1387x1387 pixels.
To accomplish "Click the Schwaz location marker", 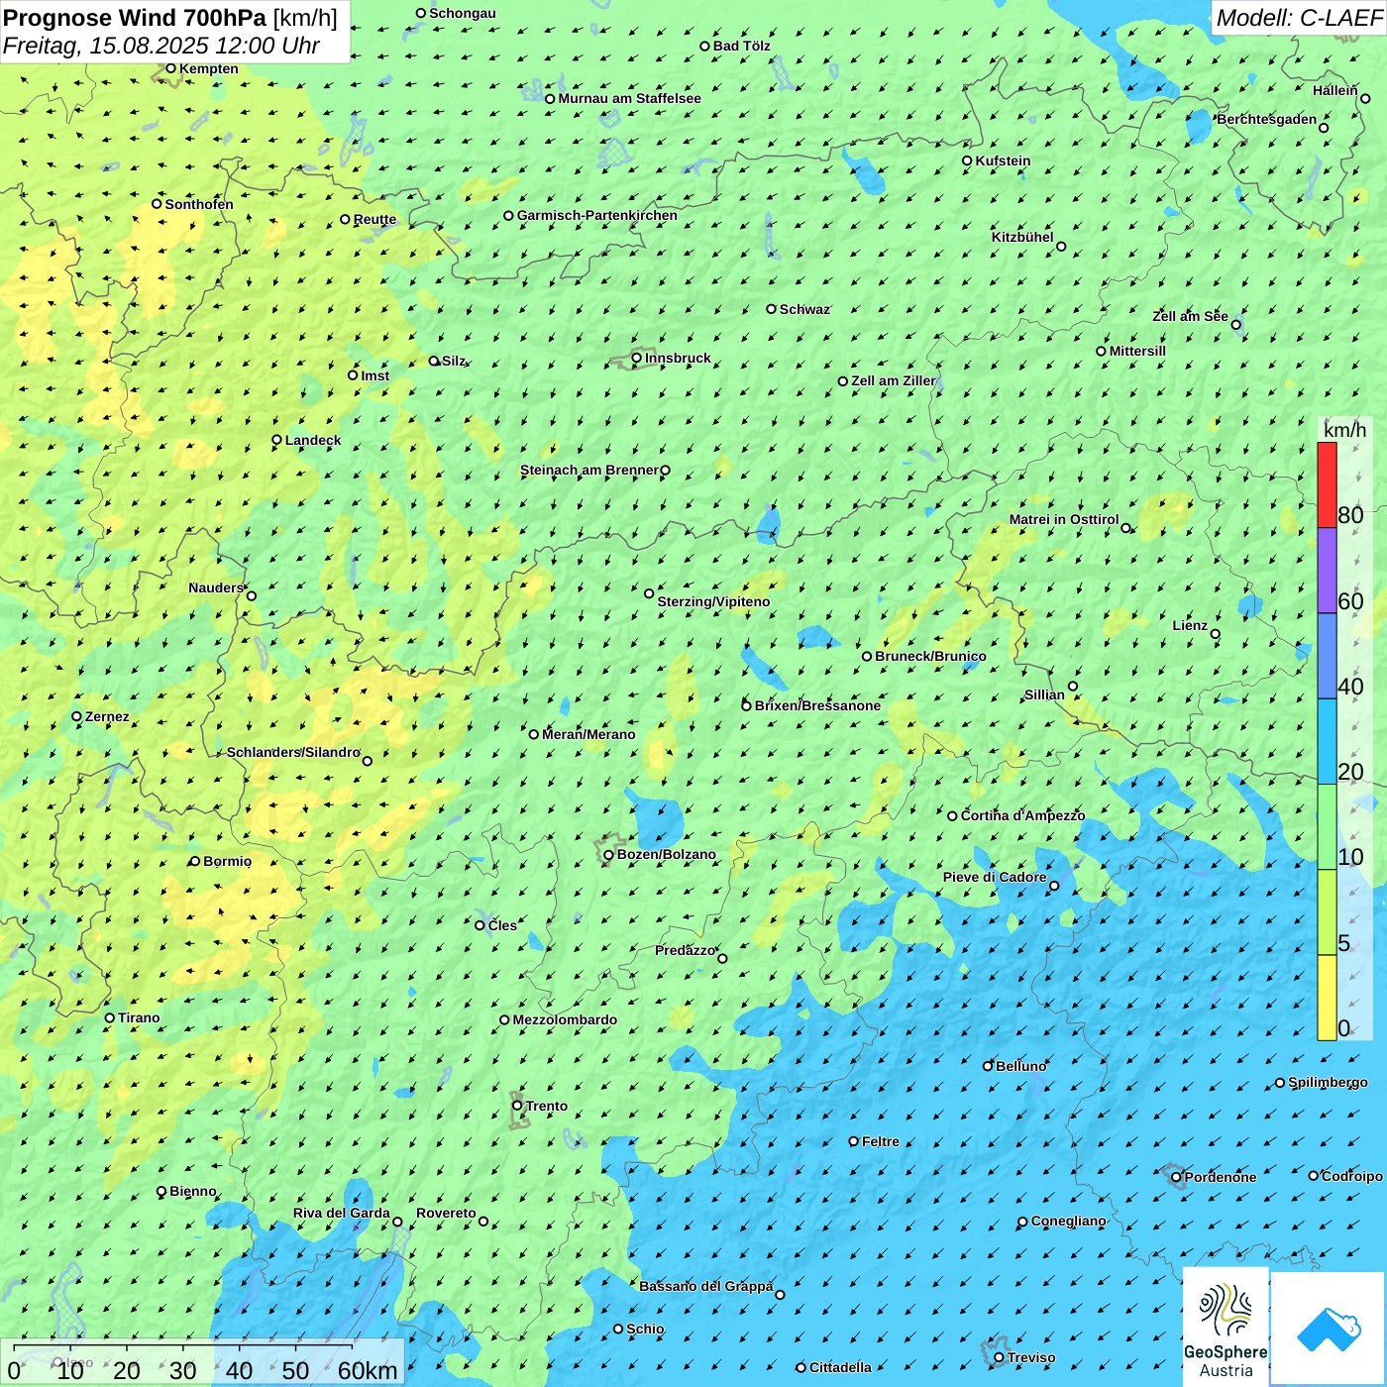I will point(771,309).
